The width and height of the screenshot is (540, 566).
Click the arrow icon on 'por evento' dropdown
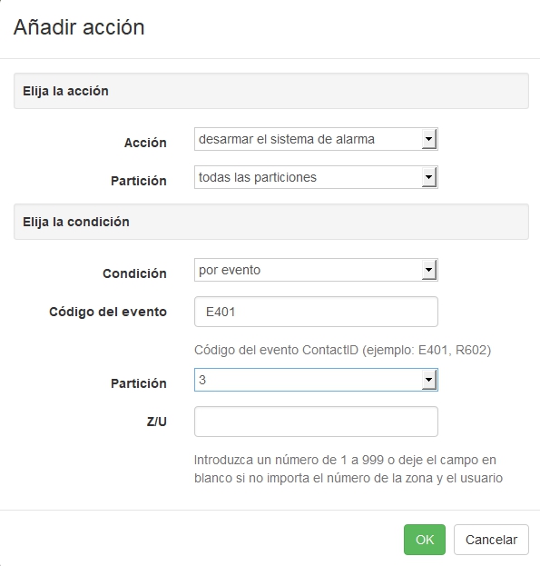coord(429,270)
